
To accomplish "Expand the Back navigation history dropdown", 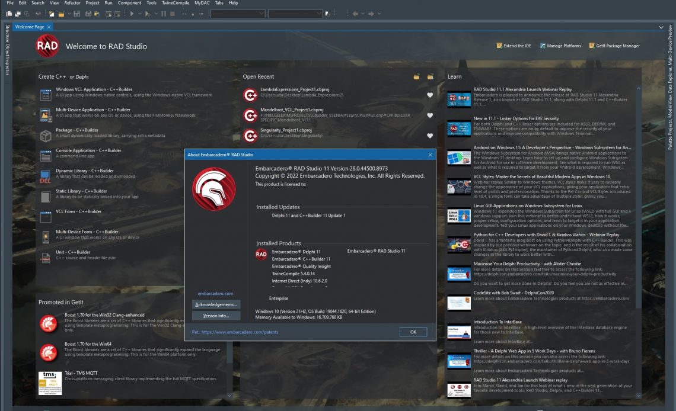I will click(x=363, y=14).
